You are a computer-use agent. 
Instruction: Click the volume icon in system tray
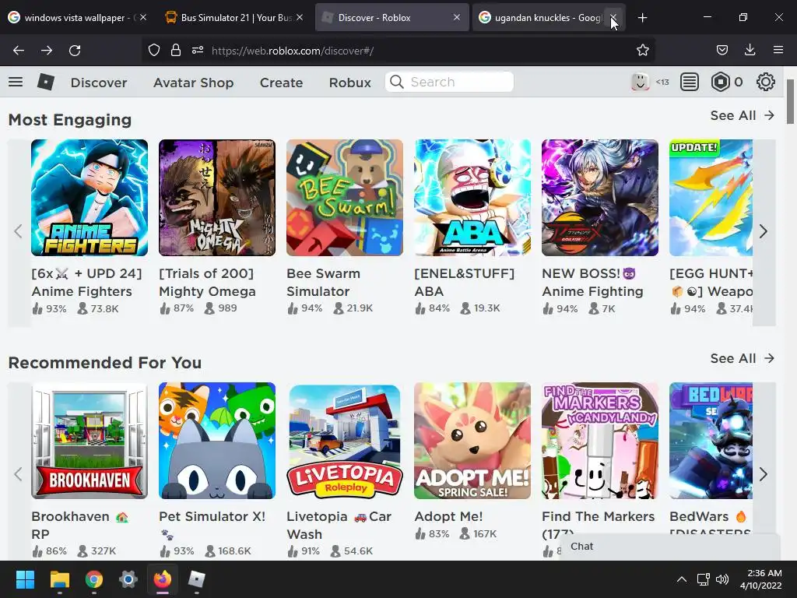pos(722,579)
